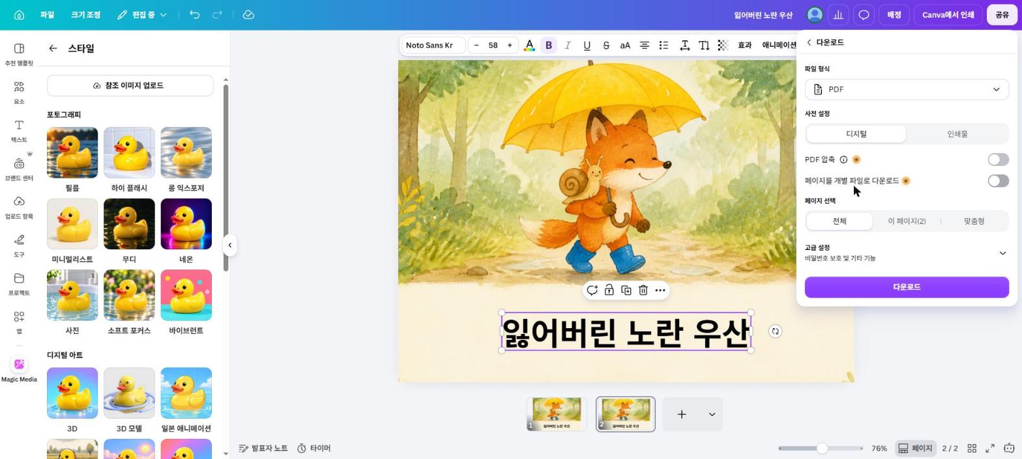Change text case with aA button
Screen dimensions: 1022x459
(x=625, y=45)
